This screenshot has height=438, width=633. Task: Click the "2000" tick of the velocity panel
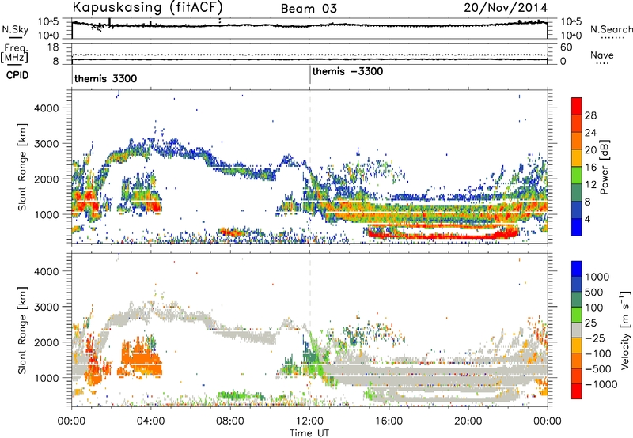[46, 342]
